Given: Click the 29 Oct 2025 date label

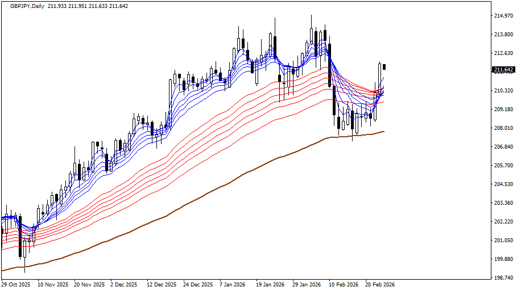Looking at the screenshot, I should [16, 285].
